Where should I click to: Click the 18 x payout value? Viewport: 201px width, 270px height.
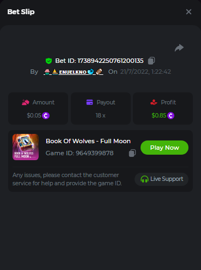click(x=100, y=115)
